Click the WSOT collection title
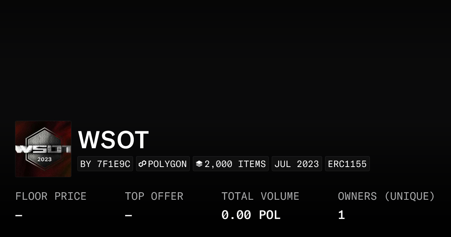 114,140
